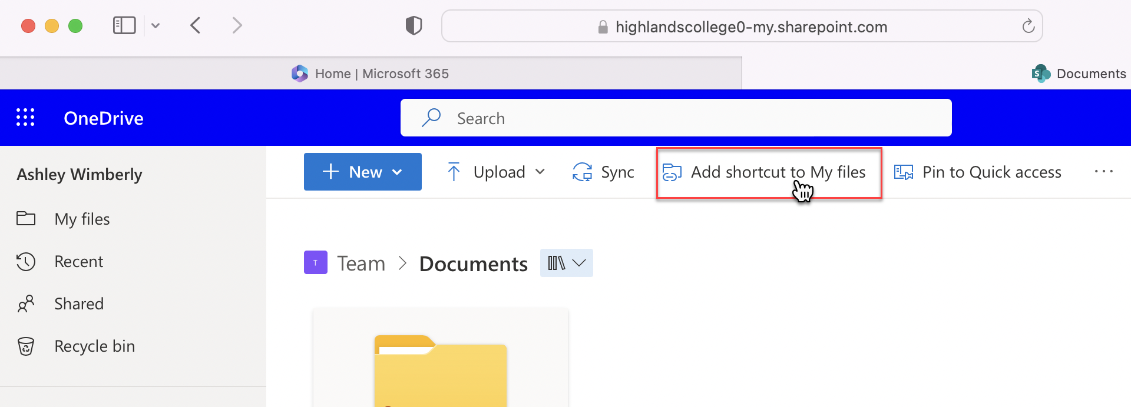
Task: Click the Documents breadcrumb title
Action: pos(474,264)
